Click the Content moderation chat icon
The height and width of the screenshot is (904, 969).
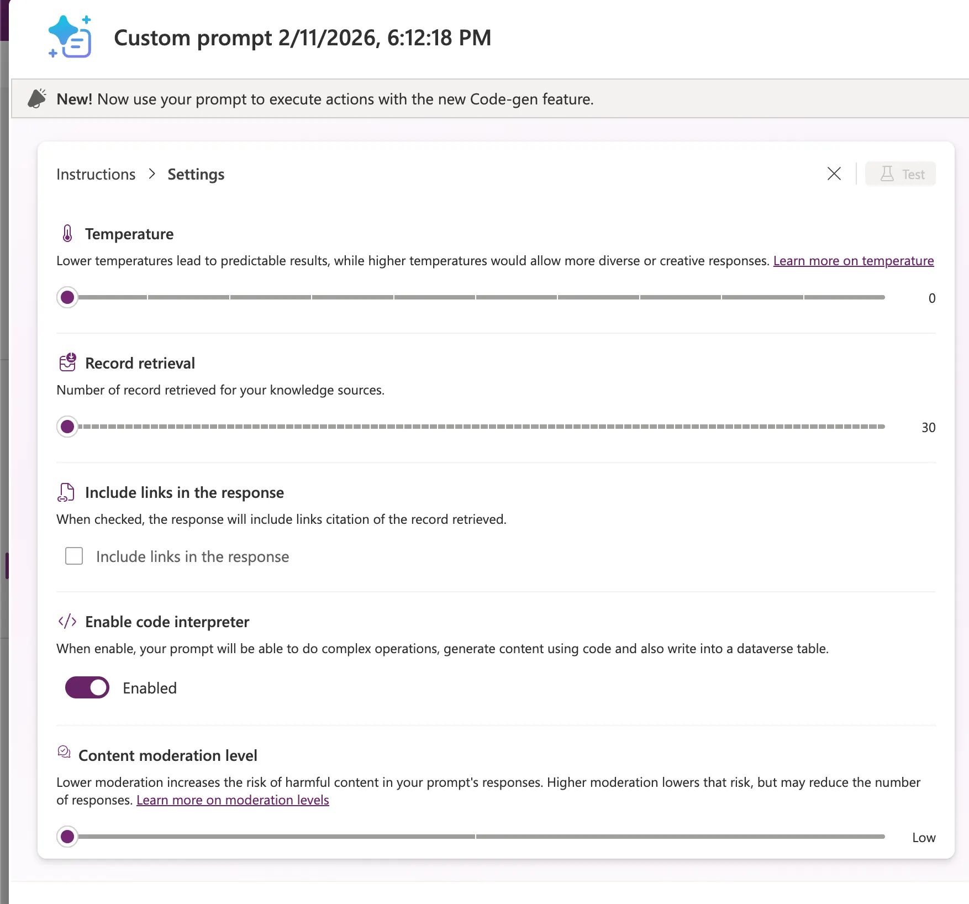(64, 751)
